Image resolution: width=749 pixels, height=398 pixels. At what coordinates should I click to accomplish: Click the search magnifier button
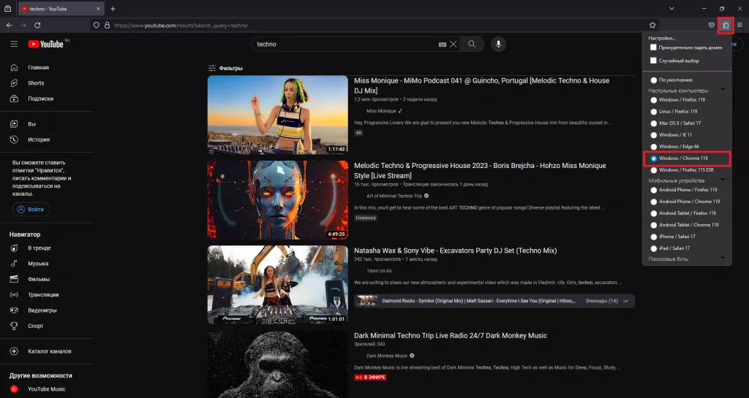473,44
